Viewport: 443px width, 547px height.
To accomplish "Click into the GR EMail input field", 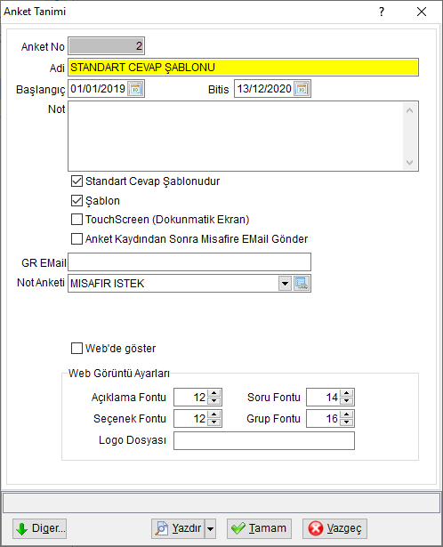I will point(189,262).
